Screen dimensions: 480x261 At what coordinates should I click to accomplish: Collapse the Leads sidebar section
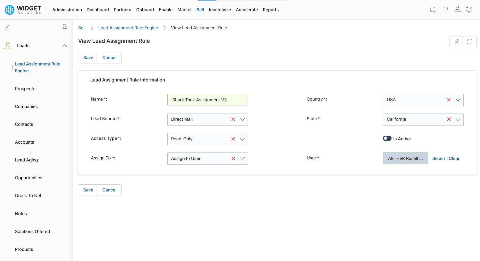pos(65,46)
